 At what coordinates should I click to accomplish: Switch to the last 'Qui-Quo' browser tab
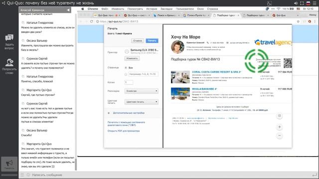(x=285, y=15)
